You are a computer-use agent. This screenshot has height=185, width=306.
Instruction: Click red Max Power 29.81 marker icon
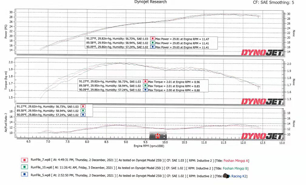153,39
